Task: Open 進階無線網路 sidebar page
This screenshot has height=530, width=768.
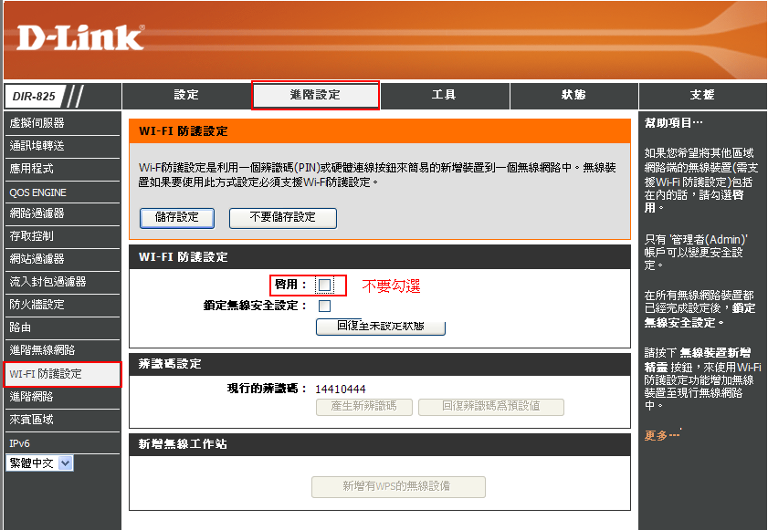Action: [x=62, y=350]
